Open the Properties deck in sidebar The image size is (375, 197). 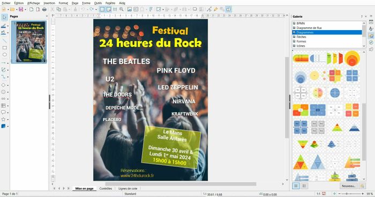(x=371, y=22)
